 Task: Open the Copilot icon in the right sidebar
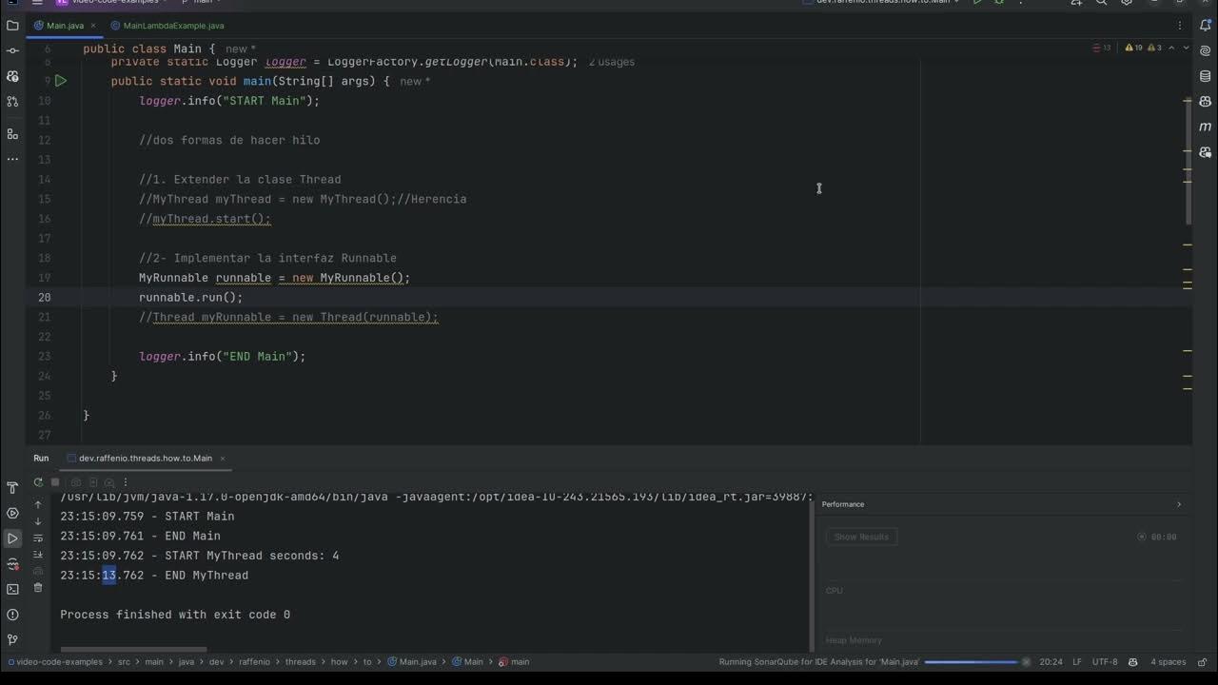1206,102
